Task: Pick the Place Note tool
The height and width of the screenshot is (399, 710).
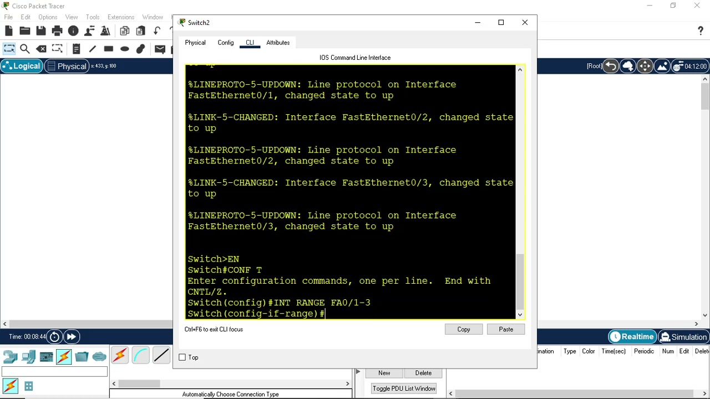Action: coord(77,49)
